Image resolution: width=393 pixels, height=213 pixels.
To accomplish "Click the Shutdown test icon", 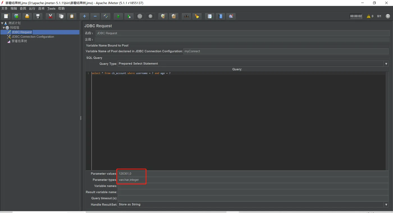I will click(x=150, y=16).
